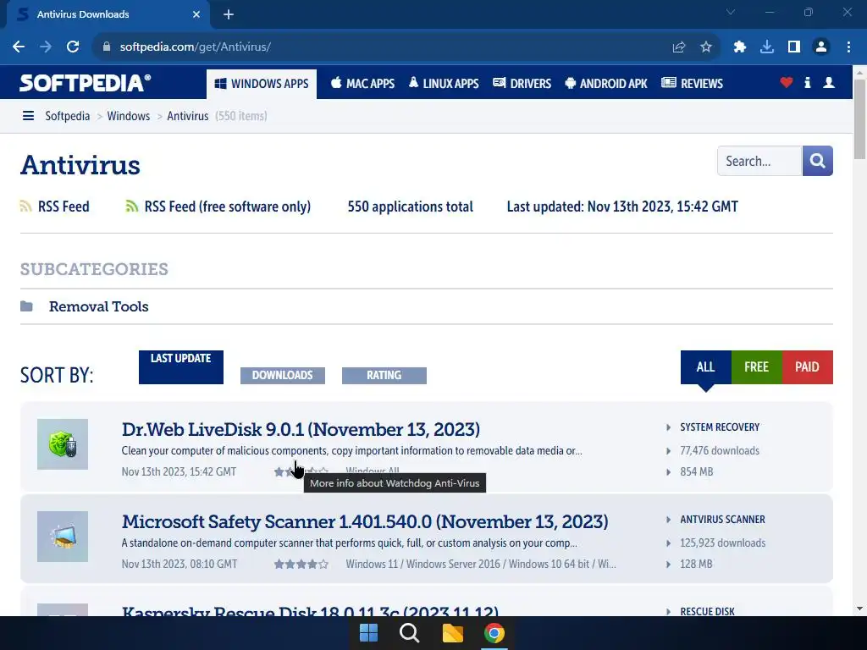Open the Reviews section
Viewport: 867px width, 650px height.
click(693, 84)
